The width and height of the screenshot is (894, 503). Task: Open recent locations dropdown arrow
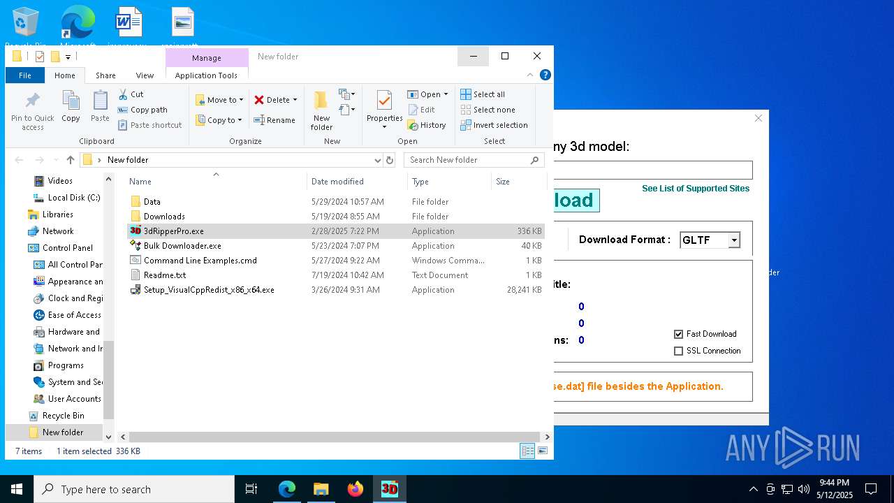click(x=56, y=160)
